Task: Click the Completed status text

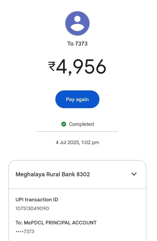Action: 81,124
